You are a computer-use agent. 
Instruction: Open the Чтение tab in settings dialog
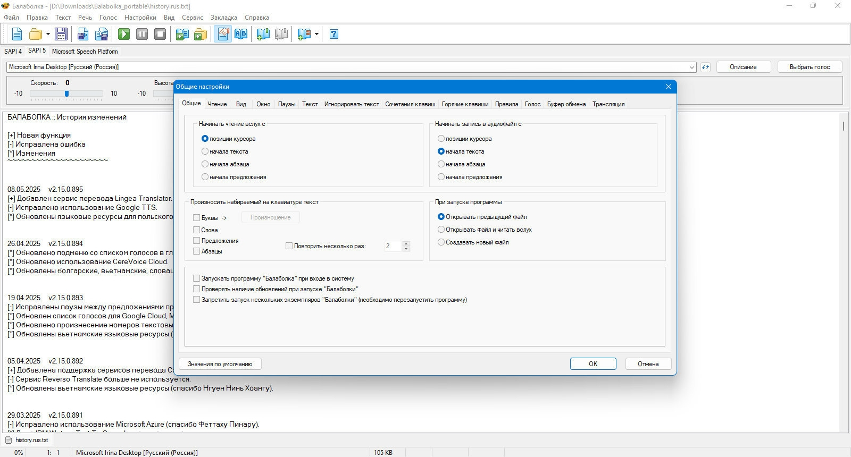217,104
